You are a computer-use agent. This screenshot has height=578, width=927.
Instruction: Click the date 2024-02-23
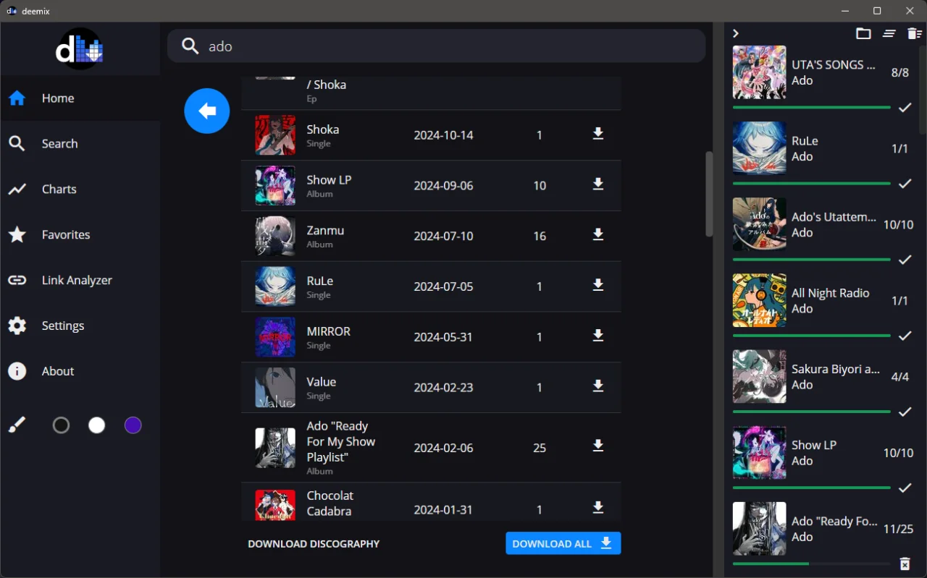tap(443, 388)
